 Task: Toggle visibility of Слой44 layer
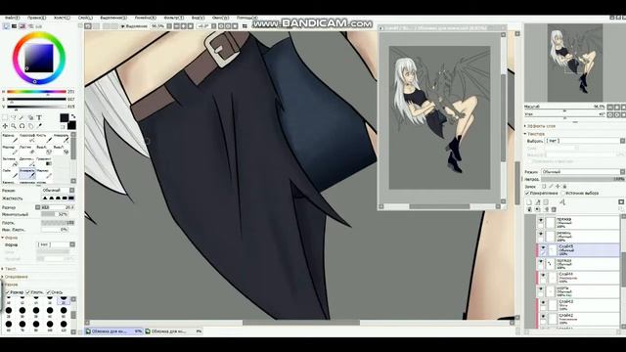[x=543, y=276]
